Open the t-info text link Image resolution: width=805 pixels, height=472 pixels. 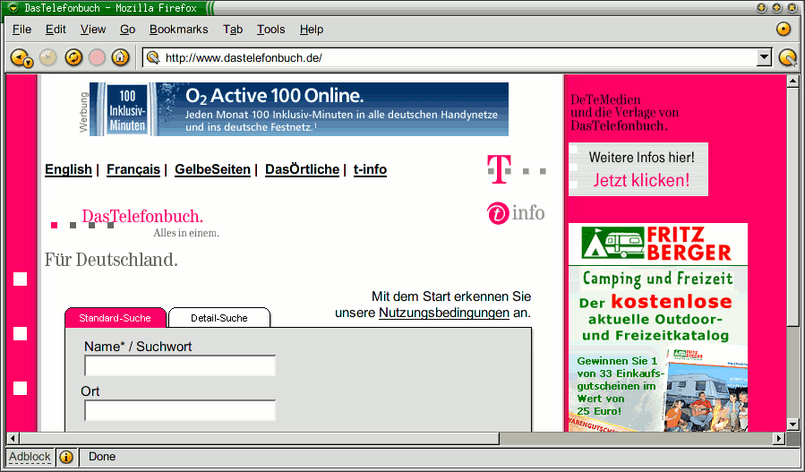pyautogui.click(x=370, y=169)
